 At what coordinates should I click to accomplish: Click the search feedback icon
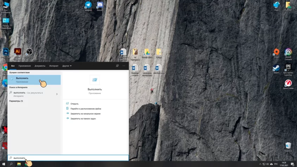point(117,66)
